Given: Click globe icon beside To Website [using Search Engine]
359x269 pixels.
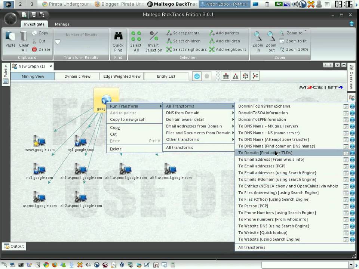Looking at the screenshot, I should coord(352,239).
